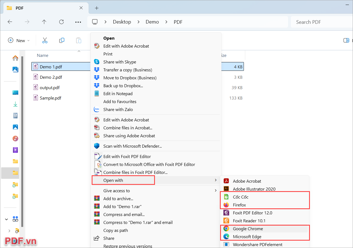This screenshot has width=353, height=248.
Task: Sort by the Name column header
Action: pyautogui.click(x=43, y=55)
